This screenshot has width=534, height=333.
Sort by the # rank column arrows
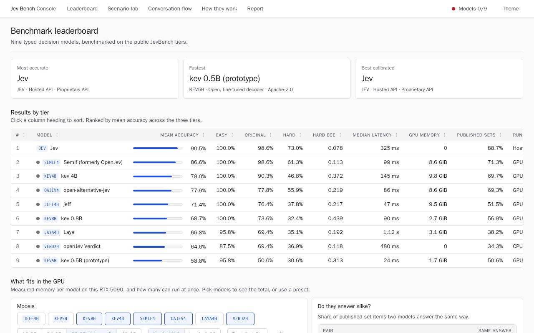tap(24, 135)
